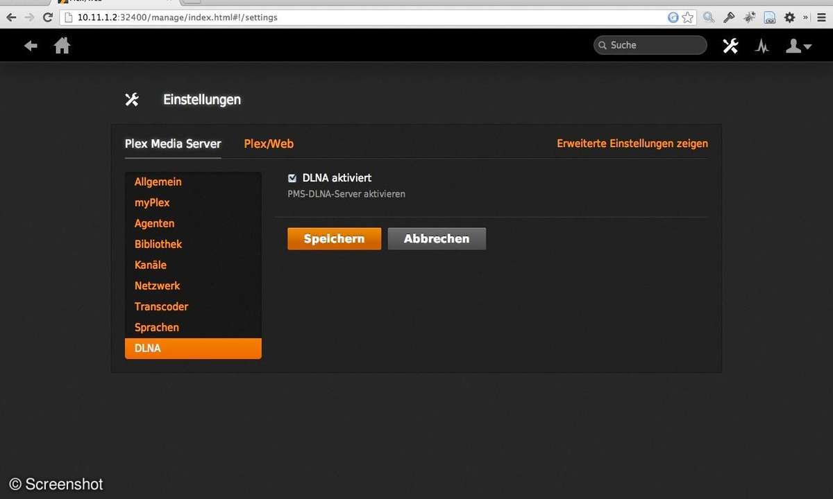Click the magnifier icon in the Suche field

coord(603,46)
